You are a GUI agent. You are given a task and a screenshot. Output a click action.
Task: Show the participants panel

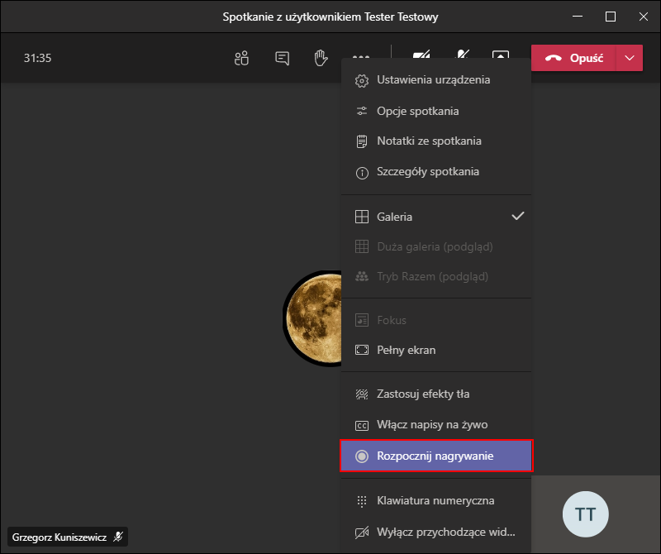pos(241,58)
